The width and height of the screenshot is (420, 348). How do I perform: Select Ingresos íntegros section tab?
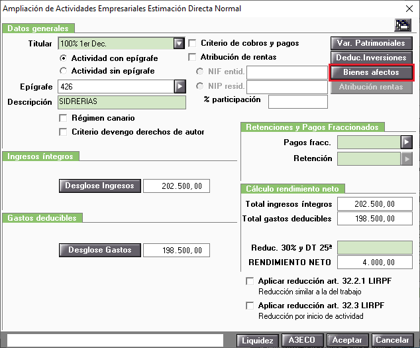[x=40, y=156]
